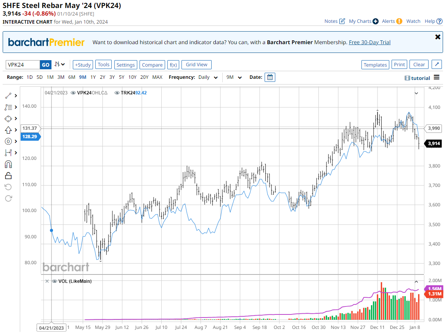Remove the VOL study with X
Viewport: 448px width, 335px height.
(x=47, y=281)
